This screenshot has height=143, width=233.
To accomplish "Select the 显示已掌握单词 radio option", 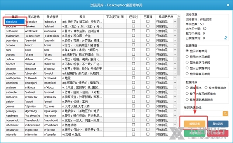I will coord(187,68).
